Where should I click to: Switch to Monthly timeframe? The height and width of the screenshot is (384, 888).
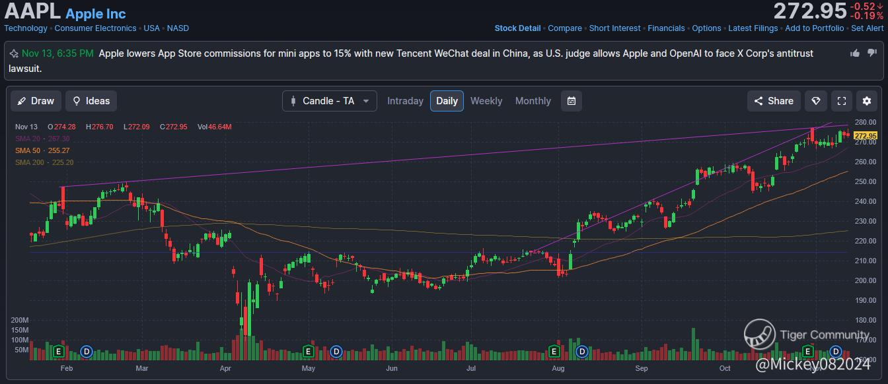533,101
